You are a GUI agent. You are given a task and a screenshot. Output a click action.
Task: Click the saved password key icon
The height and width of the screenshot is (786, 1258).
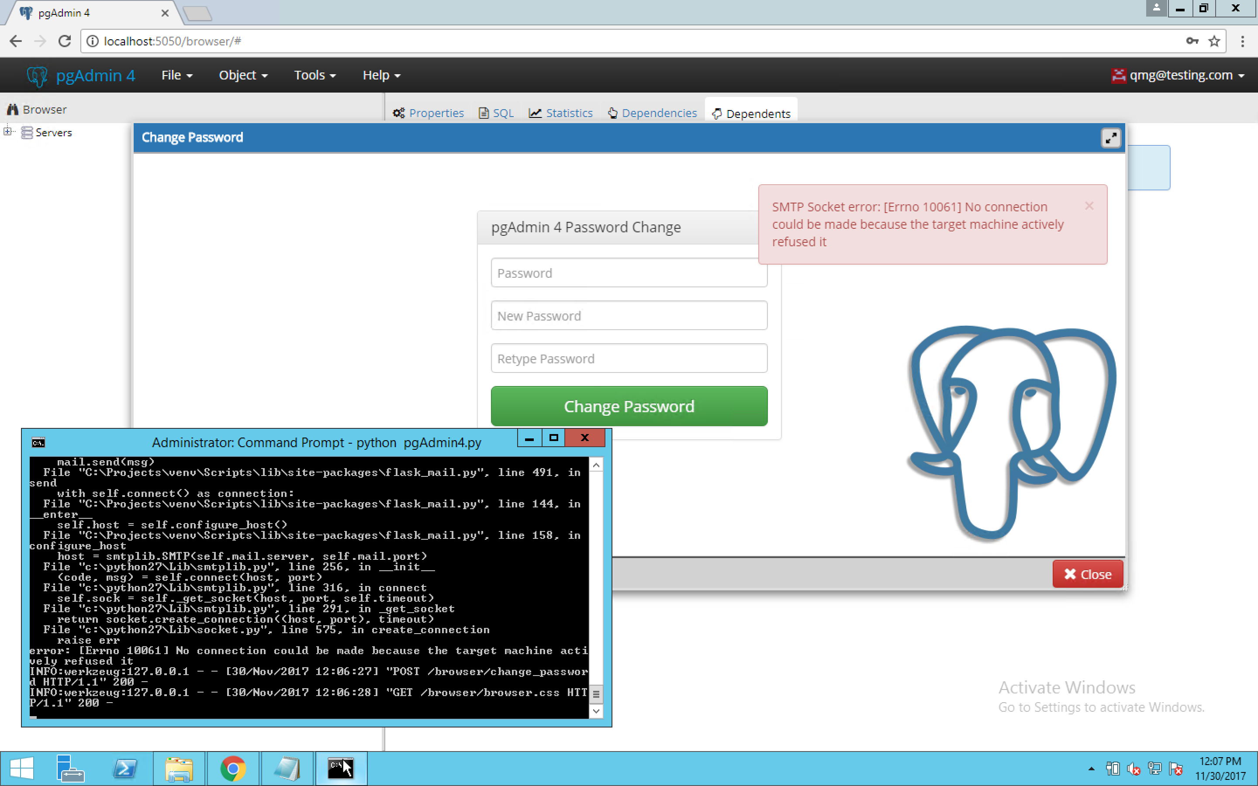click(x=1192, y=41)
